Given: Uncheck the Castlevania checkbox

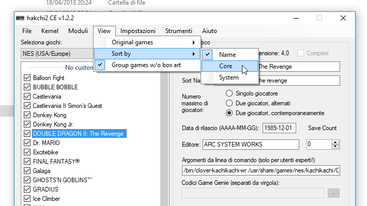Looking at the screenshot, I should pos(27,97).
